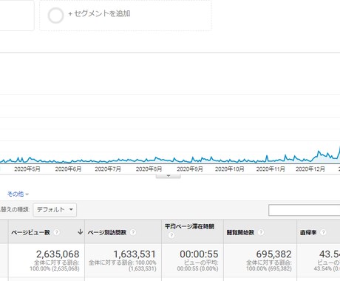Click the 2020年11月 axis label
This screenshot has height=281, width=340.
coord(271,169)
